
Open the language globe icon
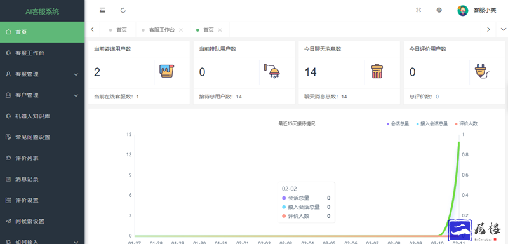pyautogui.click(x=439, y=10)
